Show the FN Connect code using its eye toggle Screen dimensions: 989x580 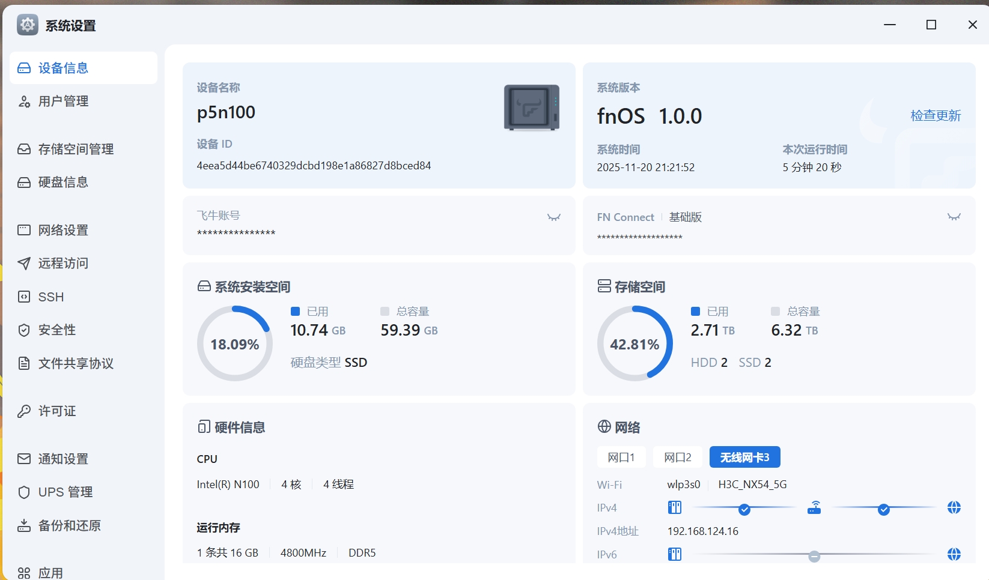[x=954, y=217]
